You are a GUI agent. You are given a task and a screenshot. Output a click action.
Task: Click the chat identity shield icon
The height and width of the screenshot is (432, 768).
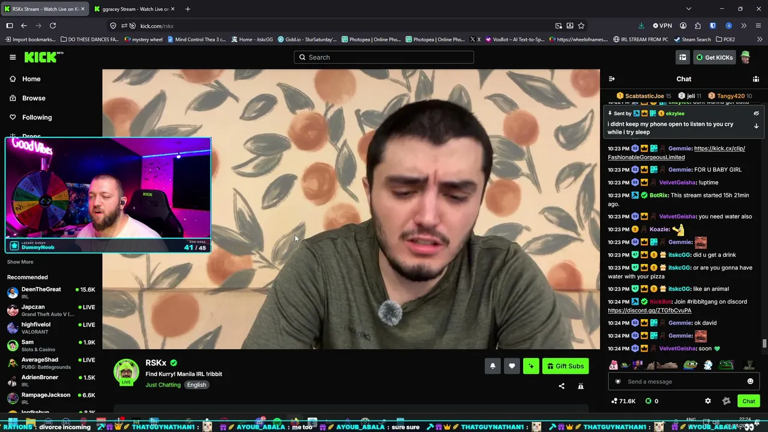[618, 382]
